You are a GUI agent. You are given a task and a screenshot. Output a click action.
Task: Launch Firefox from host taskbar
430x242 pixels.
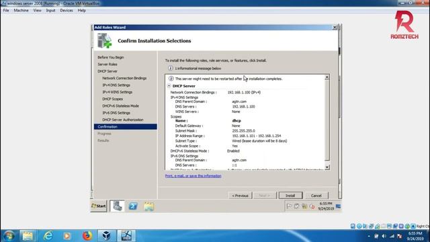pyautogui.click(x=87, y=236)
